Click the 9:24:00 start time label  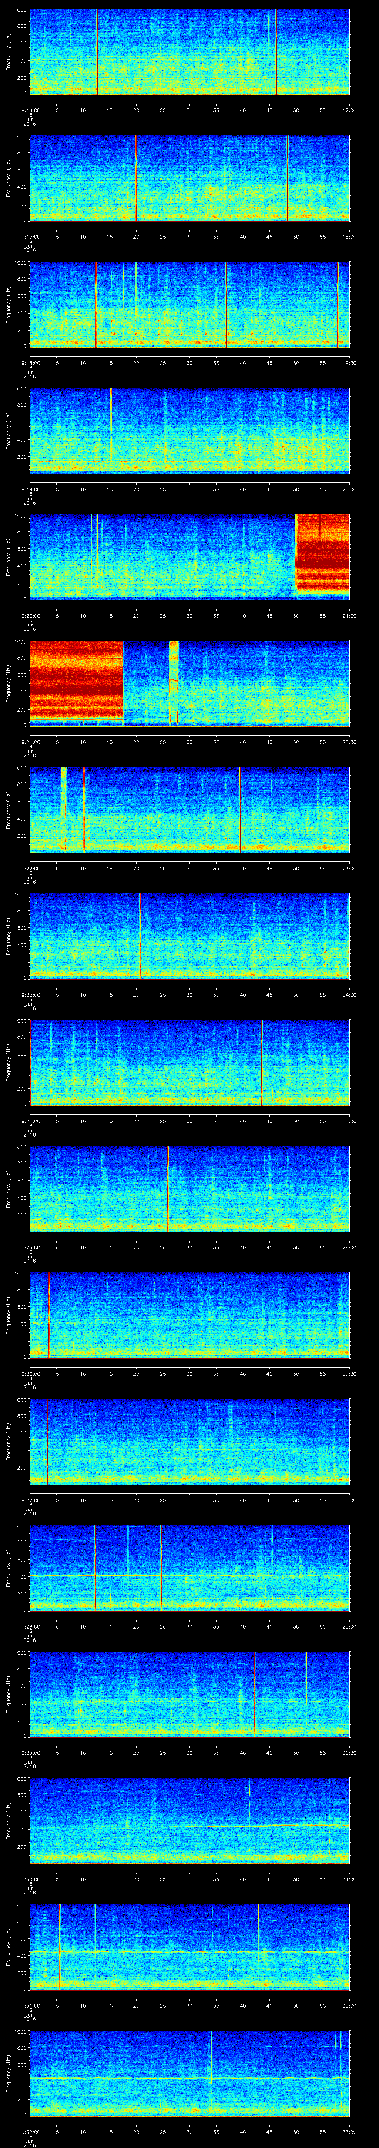tap(30, 1121)
